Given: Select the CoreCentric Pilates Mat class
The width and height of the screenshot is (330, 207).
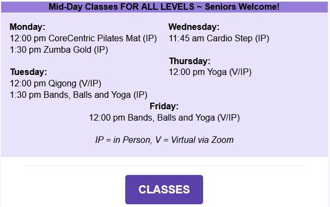Looking at the screenshot, I should click(x=83, y=39).
